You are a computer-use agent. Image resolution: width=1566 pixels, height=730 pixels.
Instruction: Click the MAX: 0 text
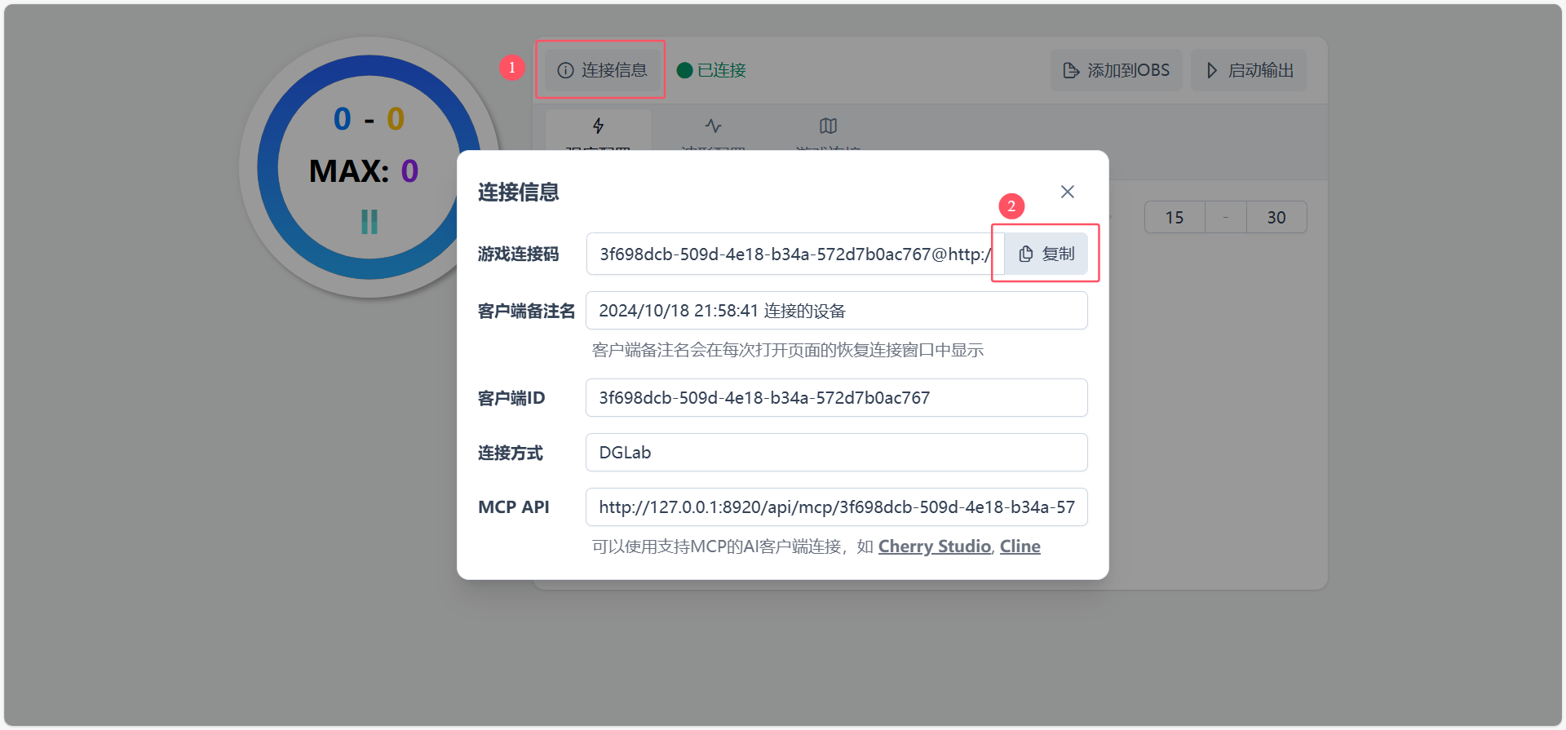click(x=364, y=171)
